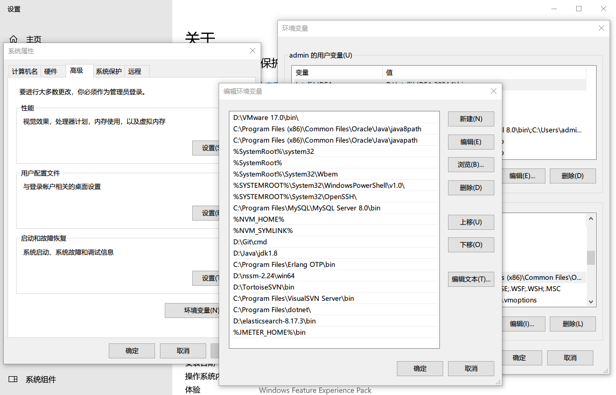Open 用户配置文件 settings button
616x395 pixels.
click(206, 213)
